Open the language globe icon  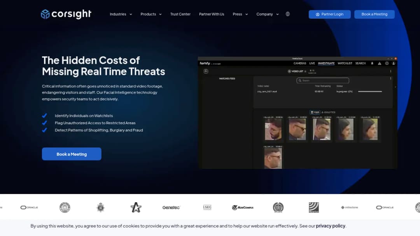point(288,14)
